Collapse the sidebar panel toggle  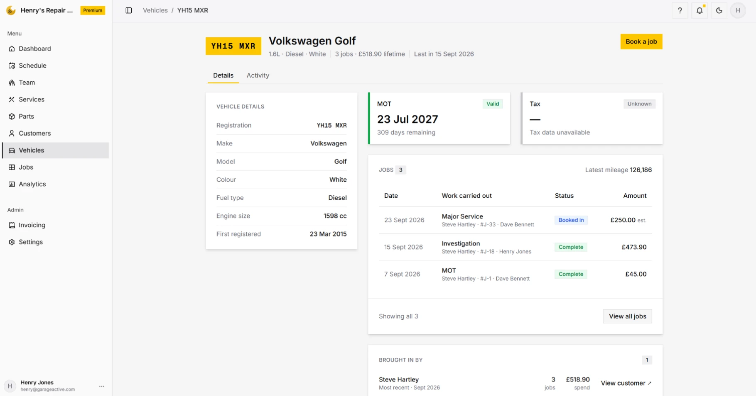[129, 10]
